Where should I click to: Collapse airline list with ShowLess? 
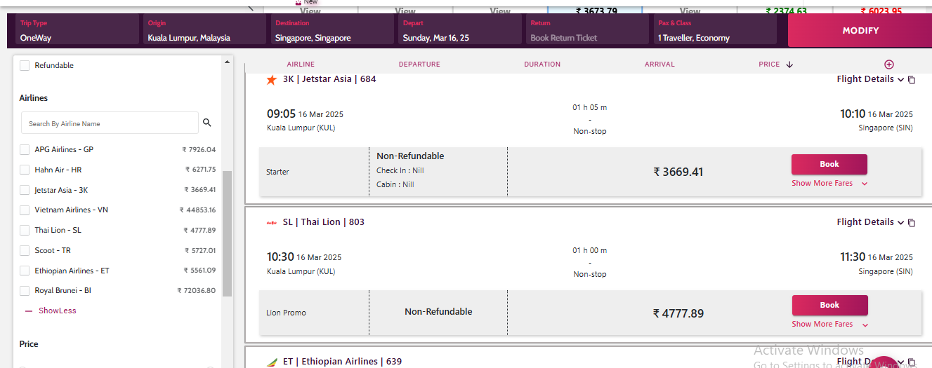point(57,311)
